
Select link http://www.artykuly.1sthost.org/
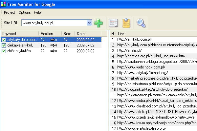pos(142,73)
